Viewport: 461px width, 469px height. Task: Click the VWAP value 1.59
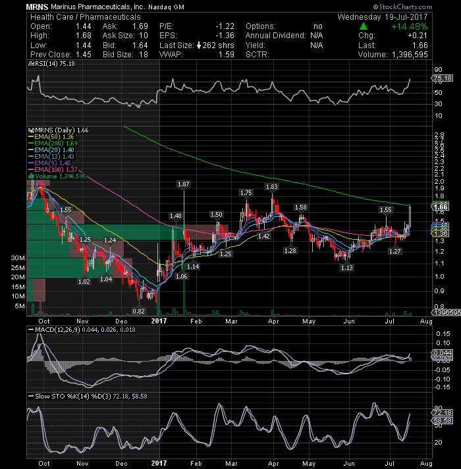(x=227, y=55)
